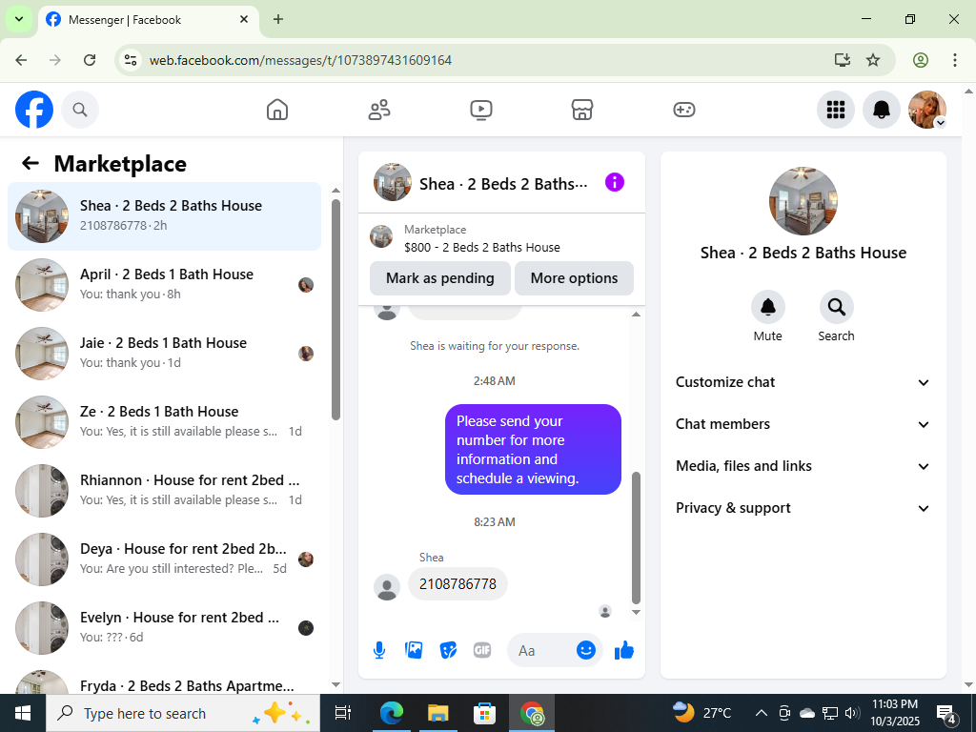Click the large listing photo in info panel
Image resolution: width=976 pixels, height=732 pixels.
click(x=803, y=200)
